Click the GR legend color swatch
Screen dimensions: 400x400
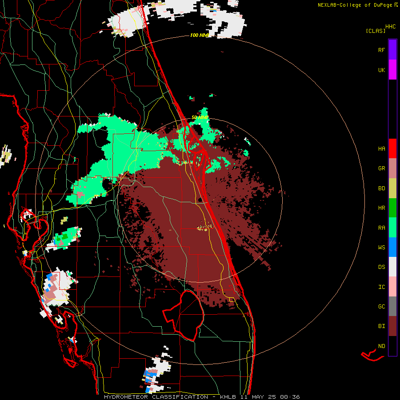[392, 168]
